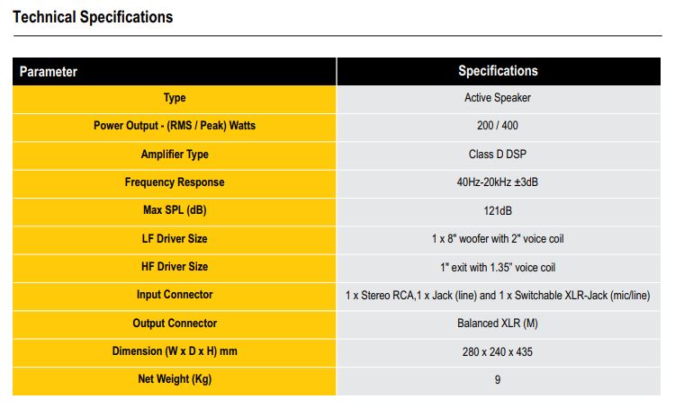This screenshot has height=417, width=675.
Task: Click the Frequency Response label
Action: coord(175,182)
